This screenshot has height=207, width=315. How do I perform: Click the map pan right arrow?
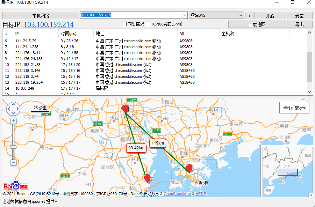tap(18, 109)
